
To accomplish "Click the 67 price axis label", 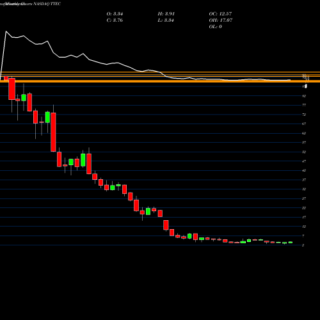I will pos(304,124).
